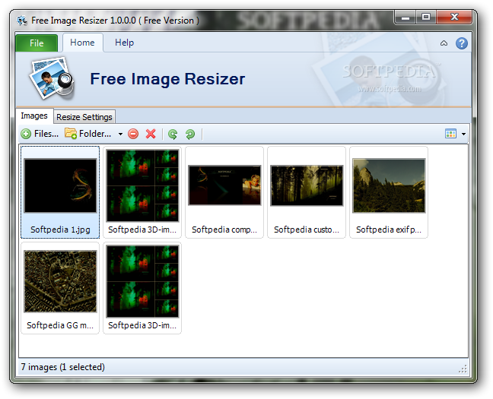Open the blue help question mark icon

(x=462, y=43)
